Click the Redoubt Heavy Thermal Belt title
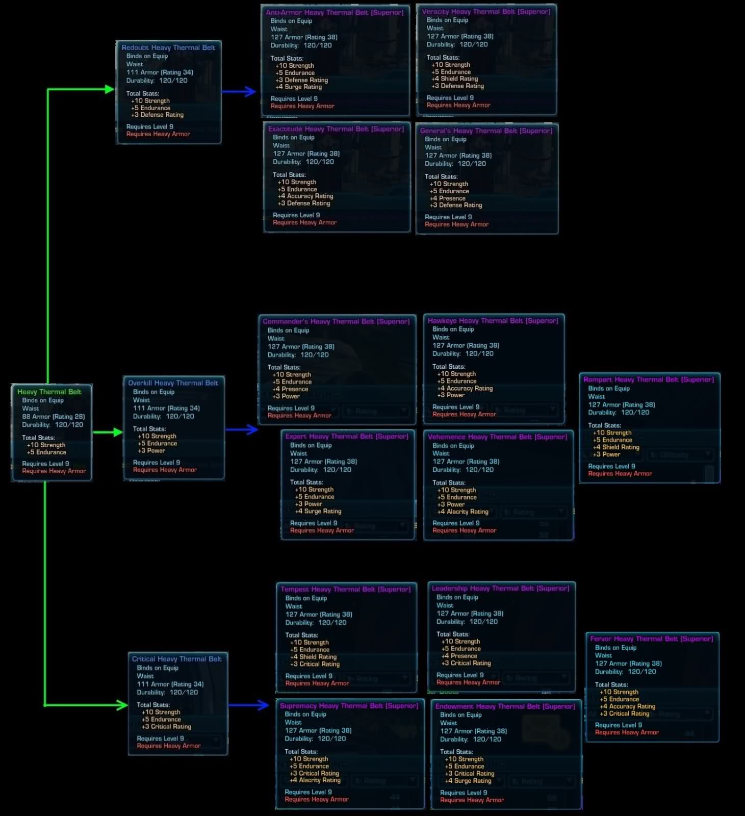The width and height of the screenshot is (745, 816). click(168, 47)
